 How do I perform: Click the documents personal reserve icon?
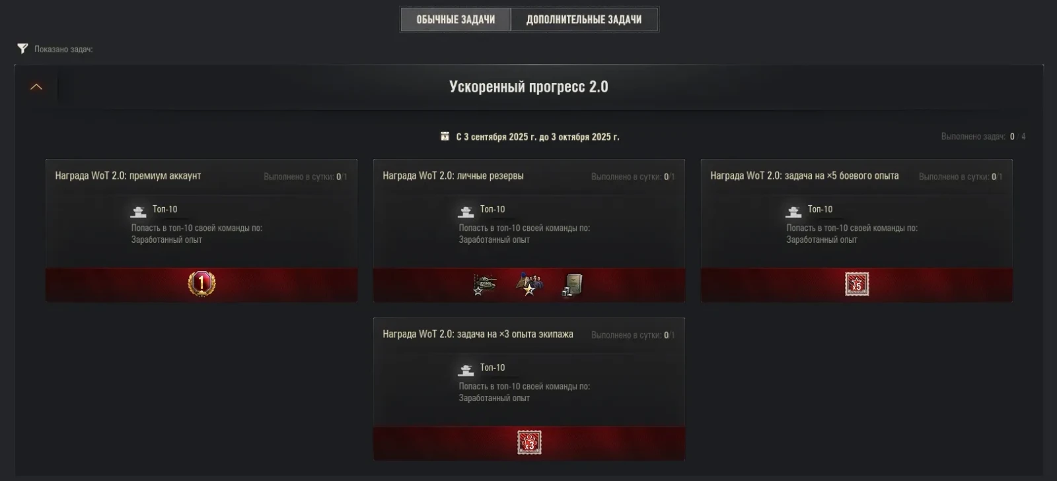(x=572, y=285)
